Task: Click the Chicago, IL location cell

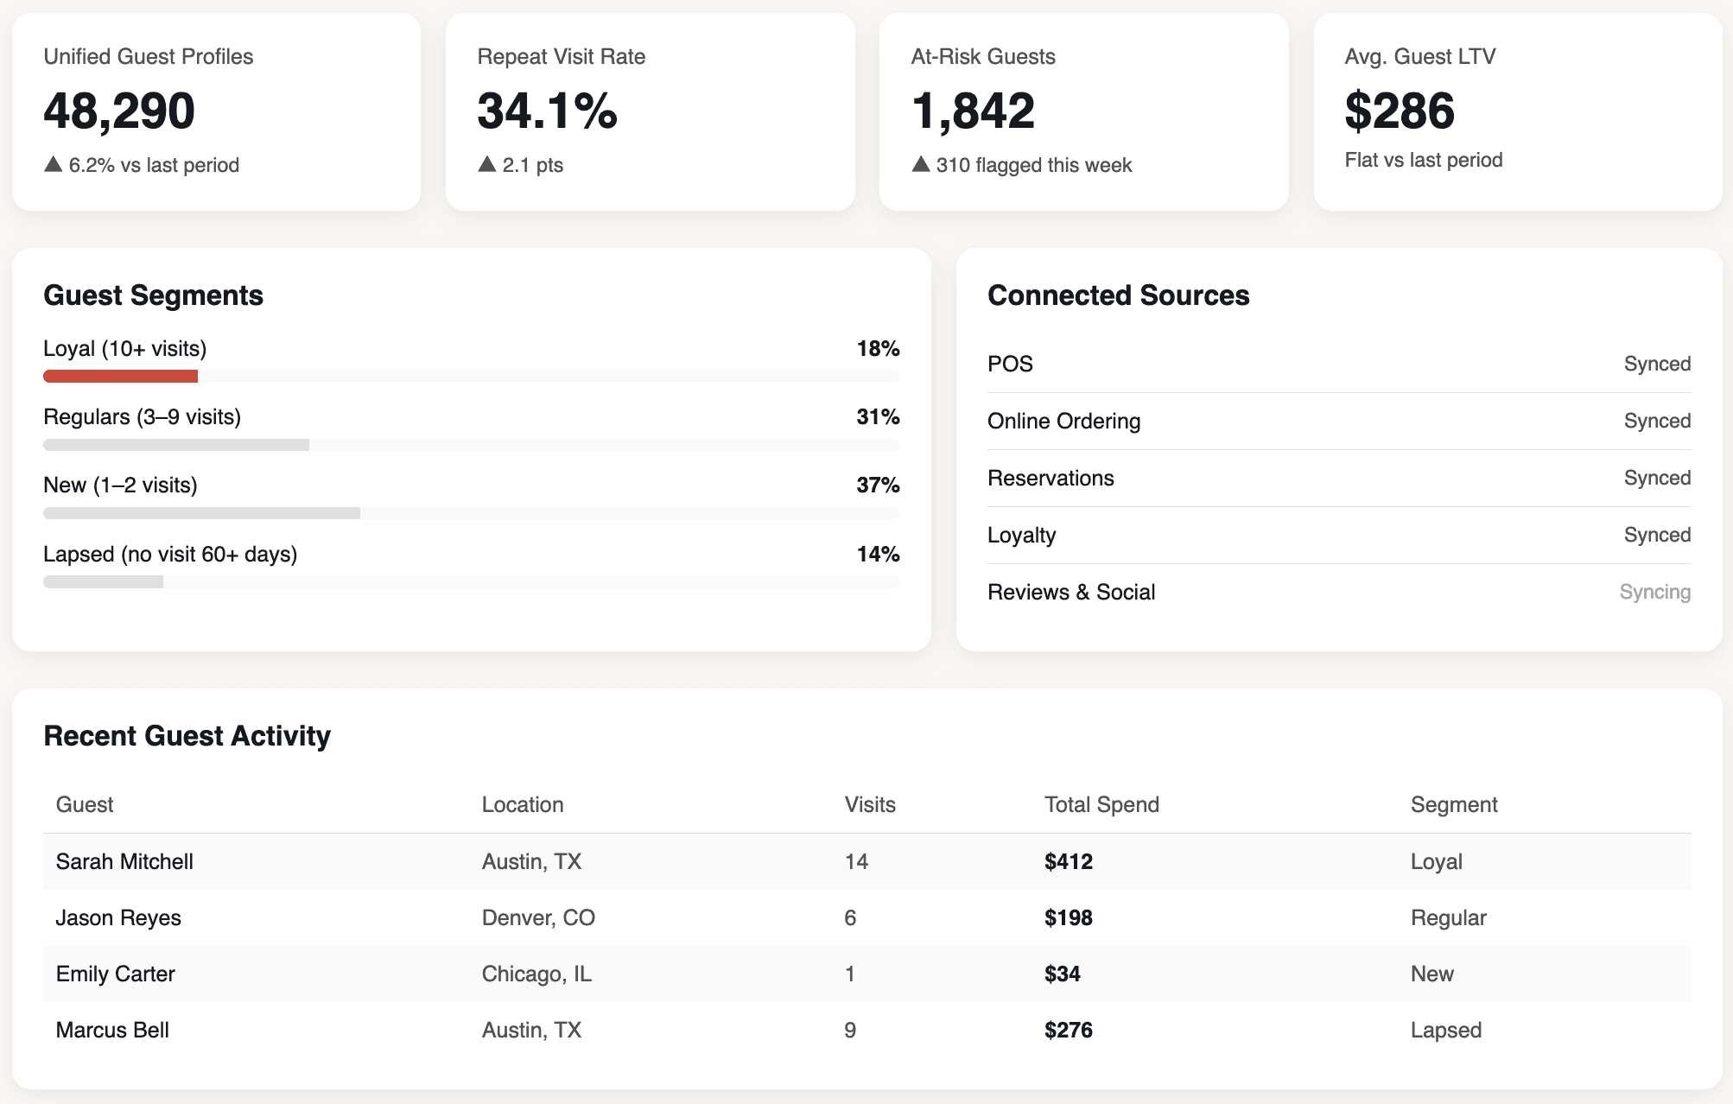Action: [x=536, y=974]
